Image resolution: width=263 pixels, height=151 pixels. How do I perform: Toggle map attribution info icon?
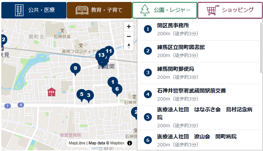(x=130, y=143)
